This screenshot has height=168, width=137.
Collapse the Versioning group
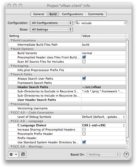11,104
